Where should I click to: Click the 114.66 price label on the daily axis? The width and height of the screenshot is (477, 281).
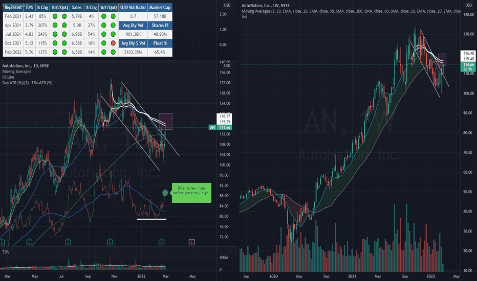pos(225,128)
